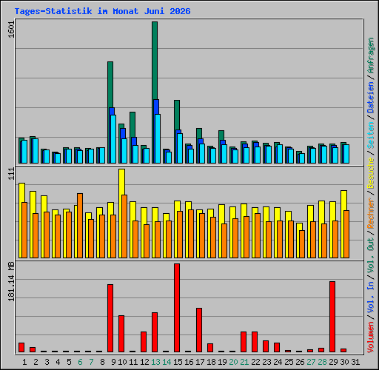Click the tallest yellow Besuche bar on day 10
379x370 pixels.
(121, 182)
